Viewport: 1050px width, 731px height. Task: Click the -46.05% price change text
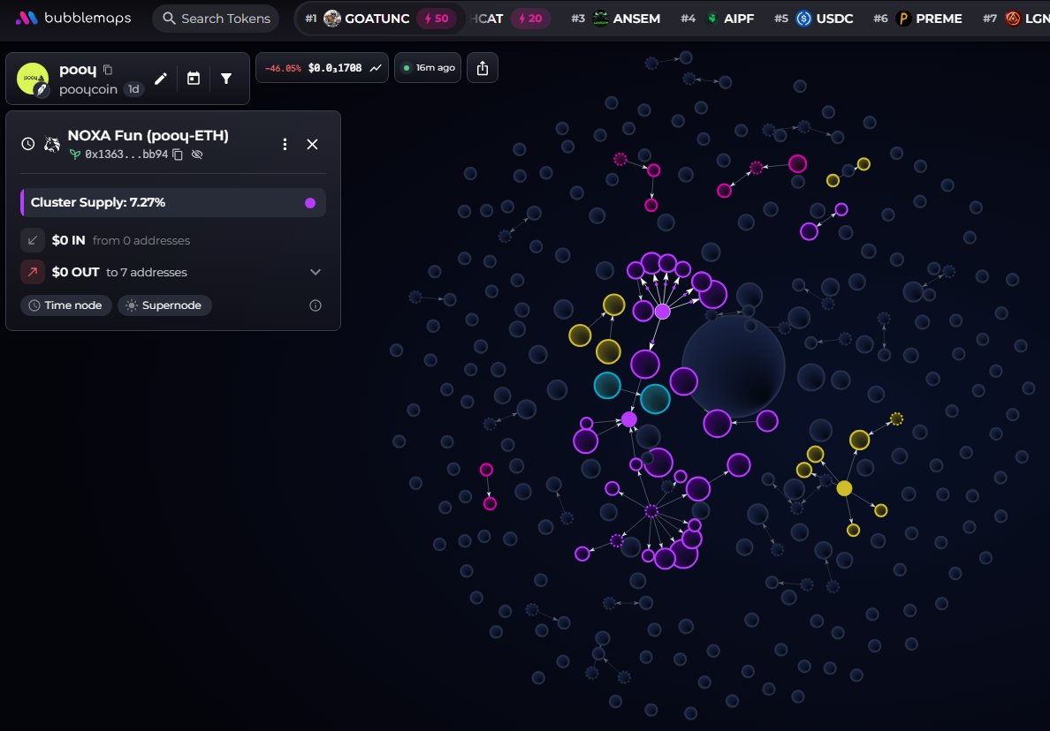283,68
